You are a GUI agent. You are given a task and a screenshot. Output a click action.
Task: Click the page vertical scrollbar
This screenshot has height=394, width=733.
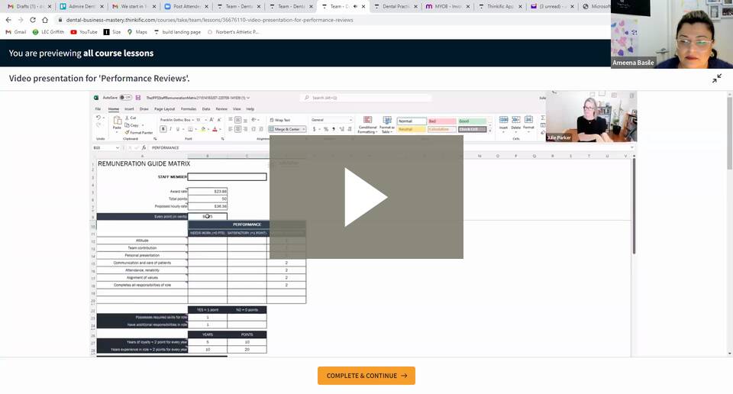(729, 132)
